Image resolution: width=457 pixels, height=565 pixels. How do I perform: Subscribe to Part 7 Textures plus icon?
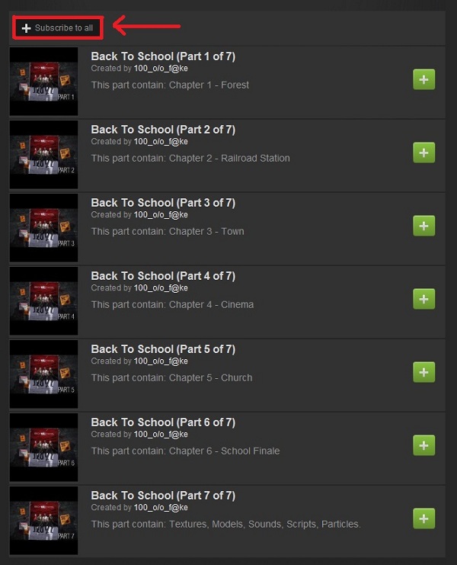[x=423, y=518]
